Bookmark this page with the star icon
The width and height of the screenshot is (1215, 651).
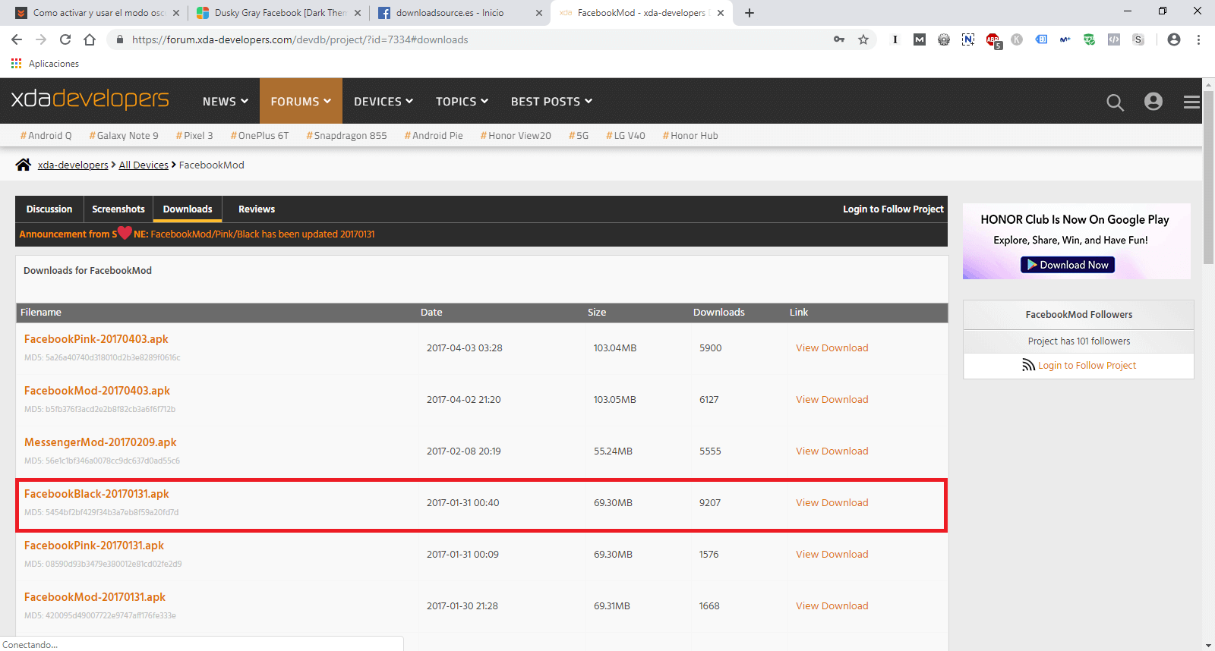(x=863, y=39)
